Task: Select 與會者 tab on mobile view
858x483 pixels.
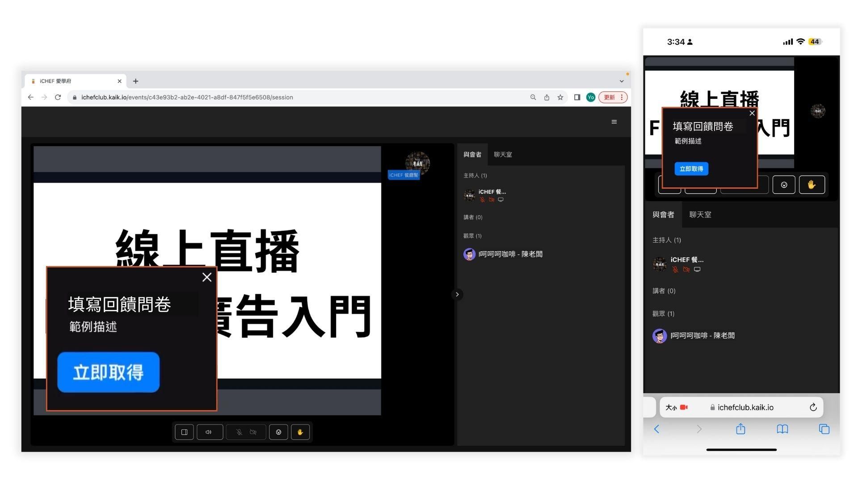Action: pyautogui.click(x=663, y=215)
